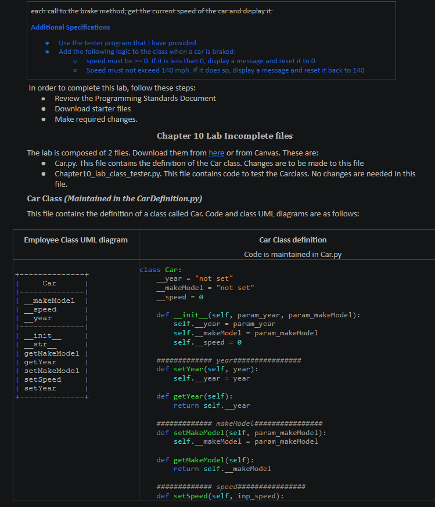This screenshot has height=507, width=435.
Task: Click 'Make required changes.' bullet
Action: pyautogui.click(x=96, y=119)
